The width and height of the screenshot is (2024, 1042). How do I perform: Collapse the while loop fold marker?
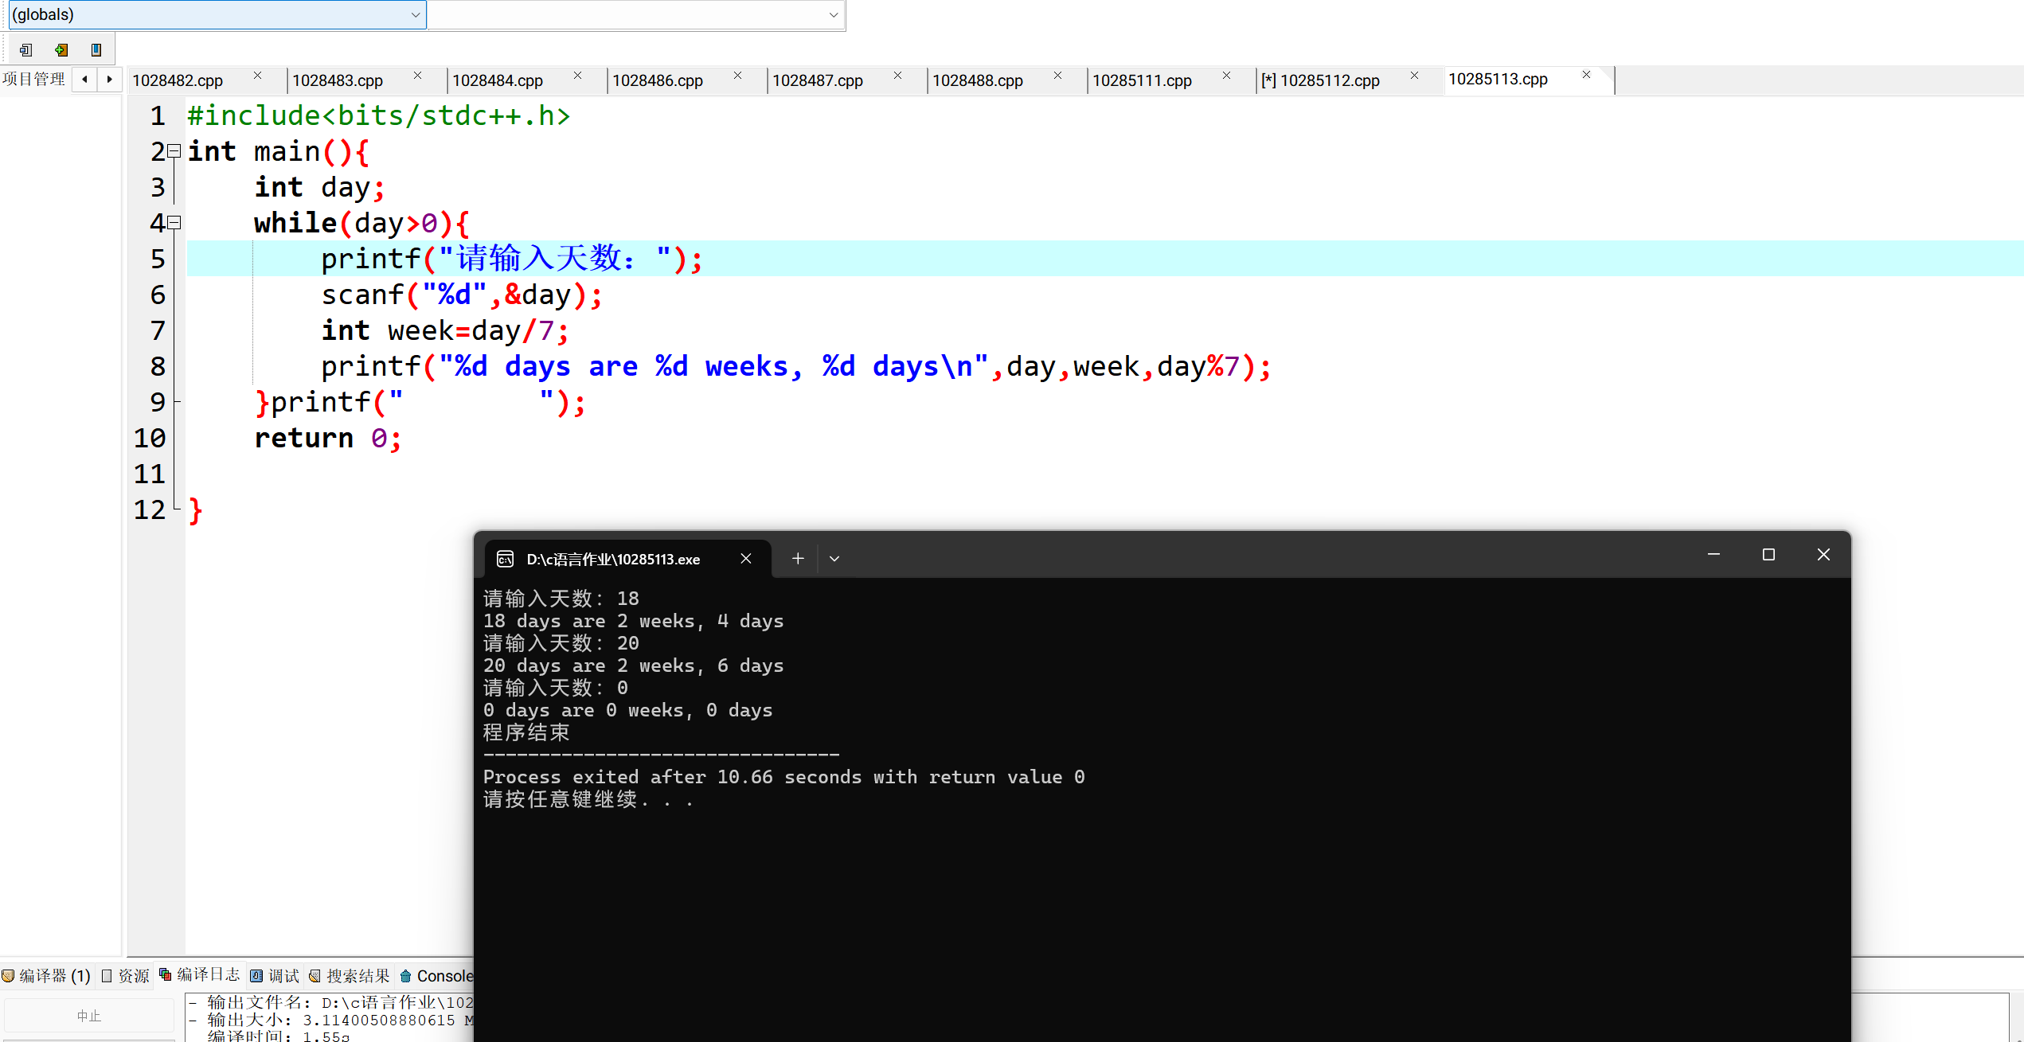[x=174, y=222]
